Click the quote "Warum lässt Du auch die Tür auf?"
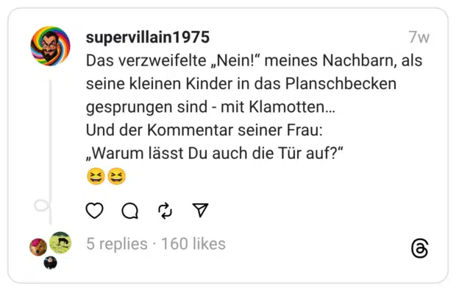The height and width of the screenshot is (291, 456). point(215,153)
